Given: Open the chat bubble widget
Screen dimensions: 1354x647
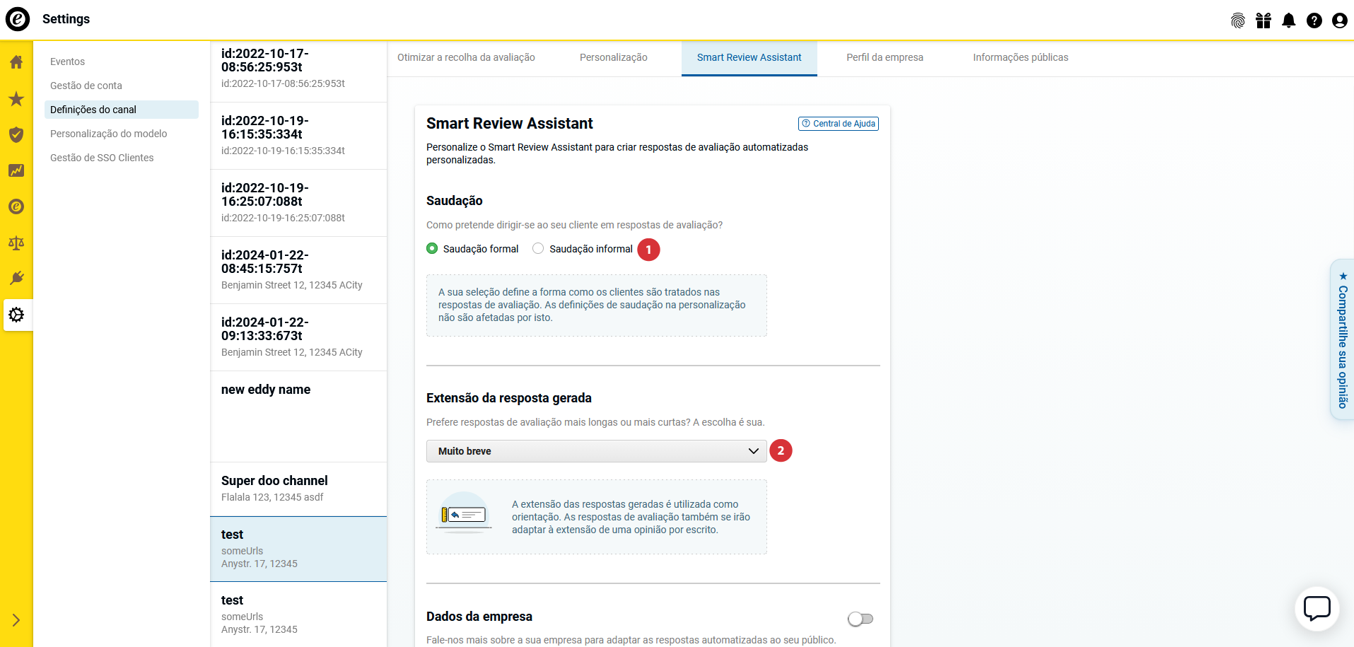Looking at the screenshot, I should pyautogui.click(x=1317, y=608).
